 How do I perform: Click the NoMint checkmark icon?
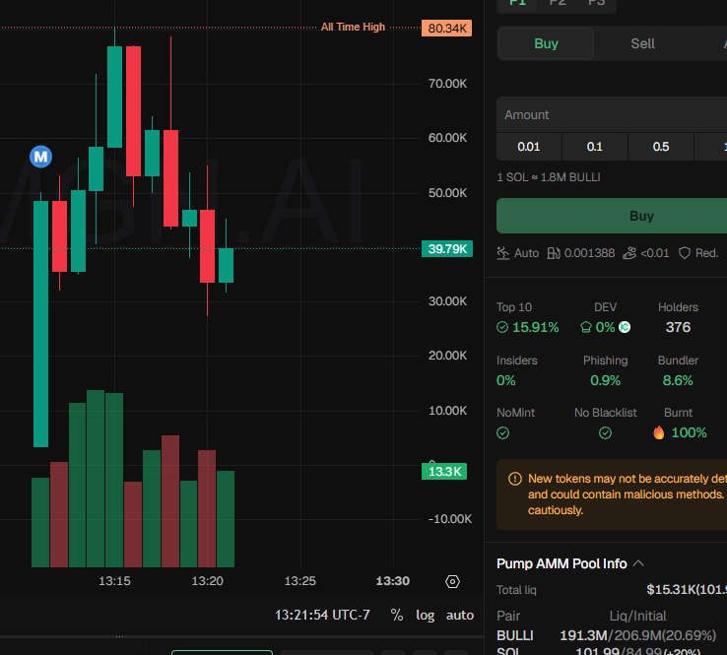point(502,433)
